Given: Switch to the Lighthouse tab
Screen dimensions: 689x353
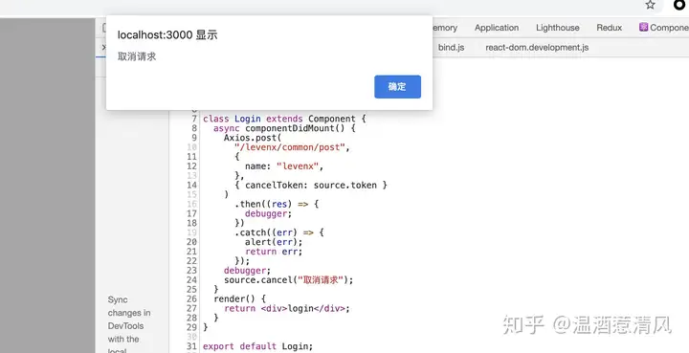Looking at the screenshot, I should click(558, 28).
